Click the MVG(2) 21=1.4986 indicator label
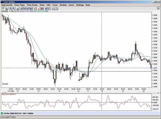The width and height of the screenshot is (161, 119). (41, 11)
